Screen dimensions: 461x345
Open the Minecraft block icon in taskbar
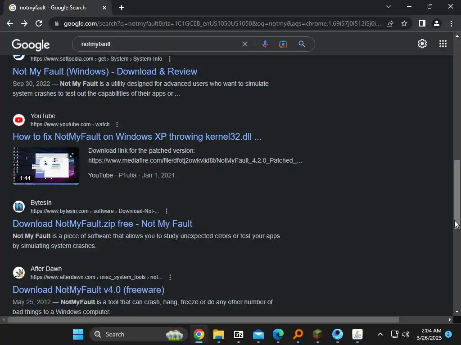pos(317,334)
